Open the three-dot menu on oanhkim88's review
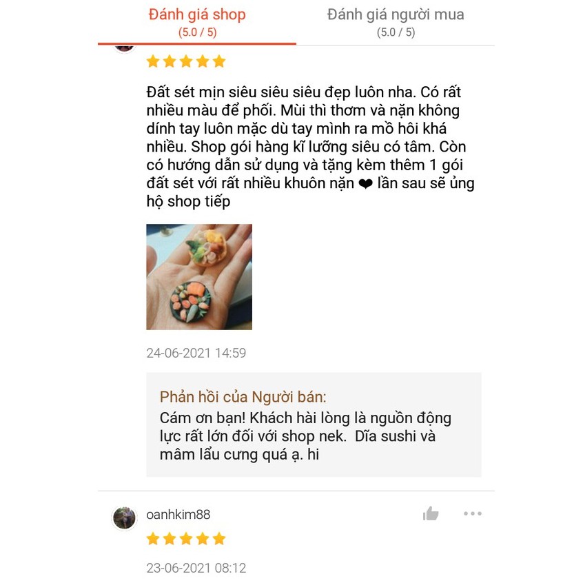 pyautogui.click(x=473, y=513)
